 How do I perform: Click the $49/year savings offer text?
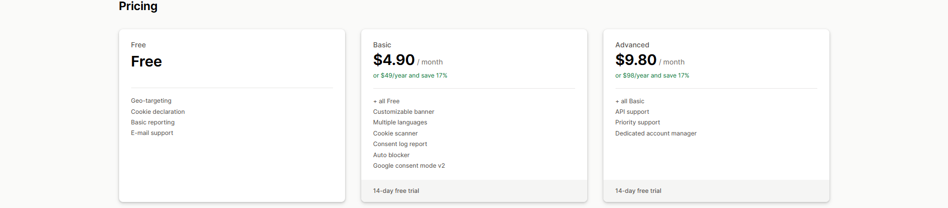tap(410, 76)
